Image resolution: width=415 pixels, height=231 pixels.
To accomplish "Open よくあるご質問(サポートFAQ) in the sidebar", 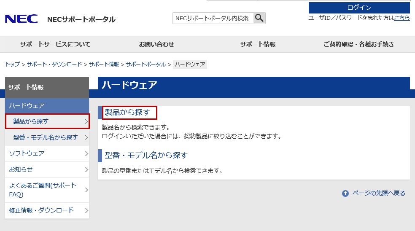I will pyautogui.click(x=47, y=190).
